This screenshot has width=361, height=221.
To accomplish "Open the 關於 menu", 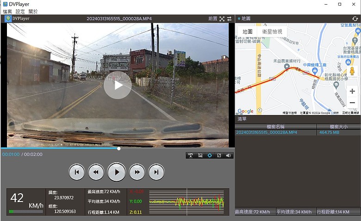I will (33, 12).
